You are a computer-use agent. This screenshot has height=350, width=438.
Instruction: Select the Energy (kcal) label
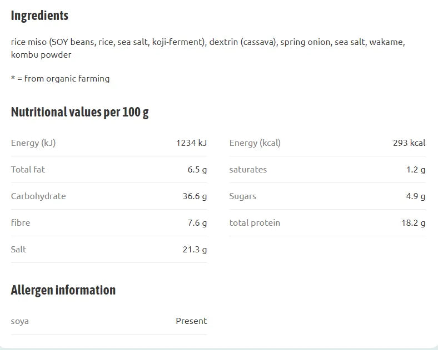tap(255, 143)
